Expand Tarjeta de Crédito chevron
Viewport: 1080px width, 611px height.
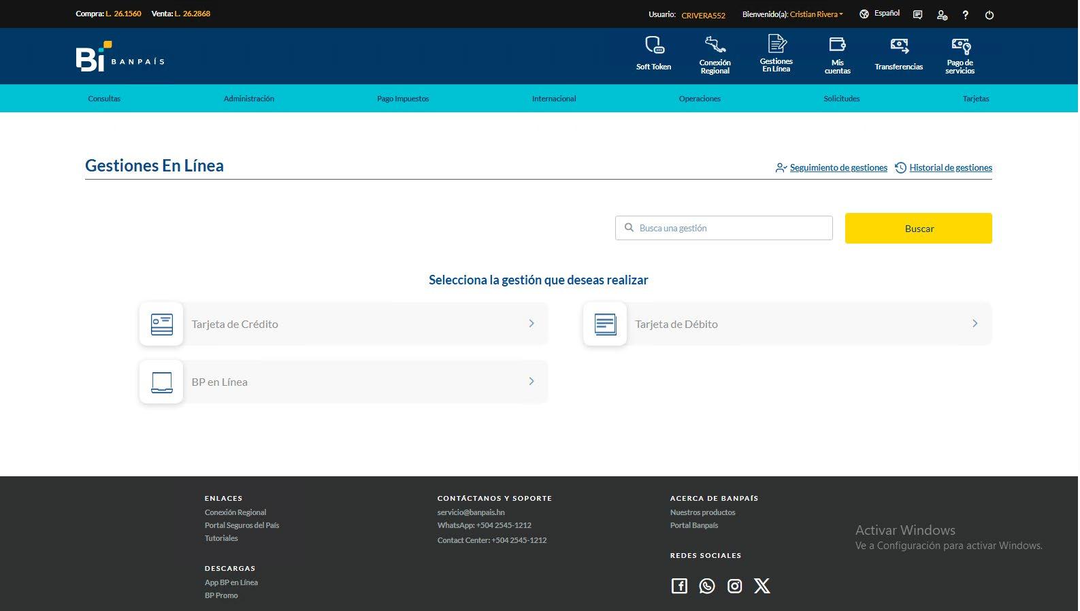tap(531, 324)
